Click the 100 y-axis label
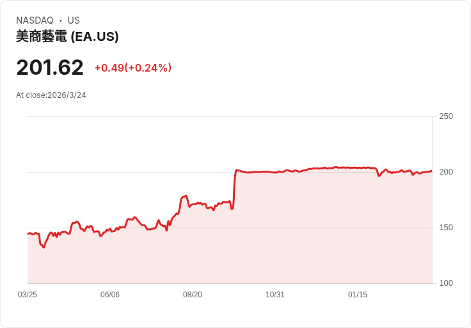 click(x=446, y=283)
